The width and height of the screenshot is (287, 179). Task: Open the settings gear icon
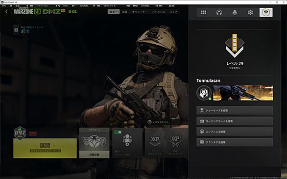click(250, 12)
